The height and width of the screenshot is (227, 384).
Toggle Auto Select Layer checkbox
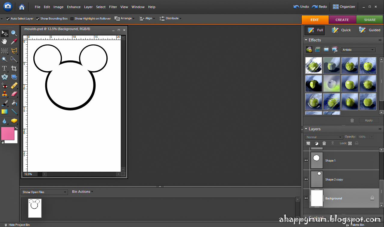(8, 19)
